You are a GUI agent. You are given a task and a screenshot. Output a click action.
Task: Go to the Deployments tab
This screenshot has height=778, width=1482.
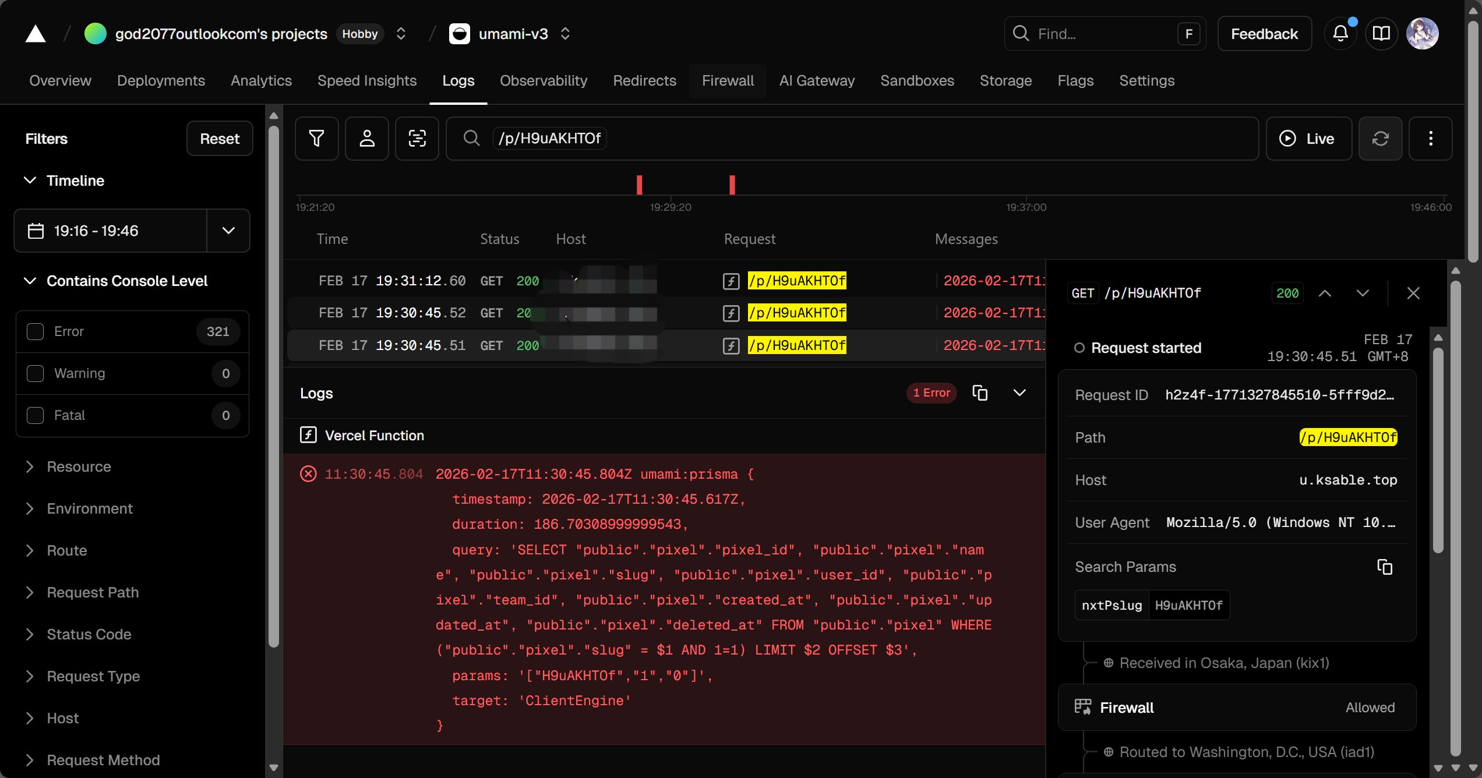(x=161, y=80)
